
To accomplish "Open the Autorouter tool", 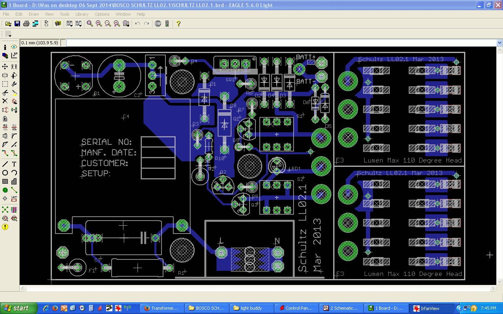I will (14, 210).
